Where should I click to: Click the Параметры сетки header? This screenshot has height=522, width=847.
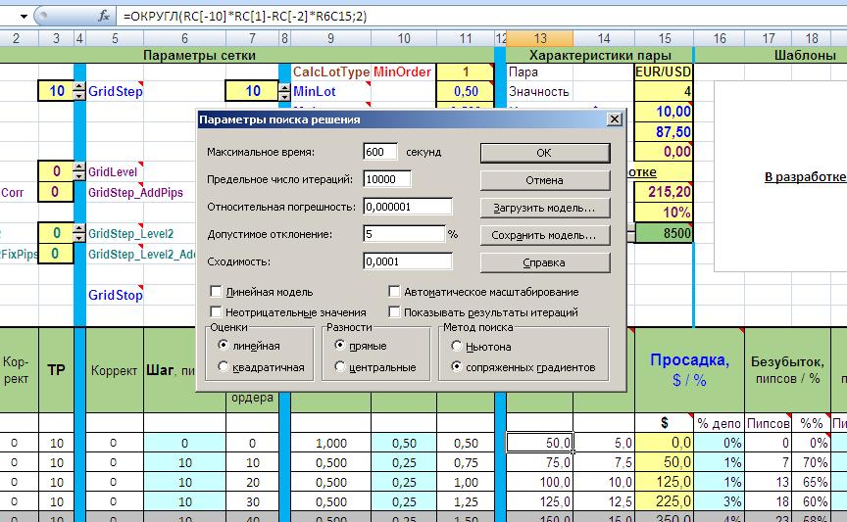click(x=199, y=55)
